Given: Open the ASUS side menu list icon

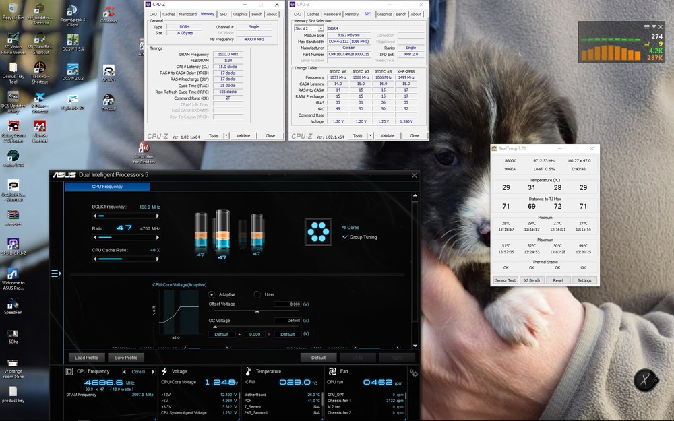Looking at the screenshot, I should (56, 273).
